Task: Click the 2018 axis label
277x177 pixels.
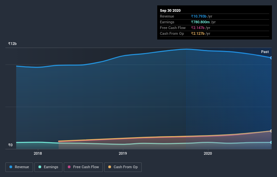Action: coord(38,153)
